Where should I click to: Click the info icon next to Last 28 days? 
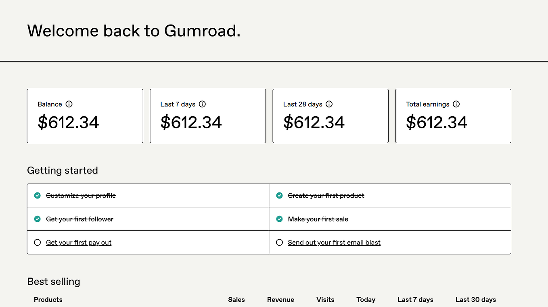coord(329,104)
